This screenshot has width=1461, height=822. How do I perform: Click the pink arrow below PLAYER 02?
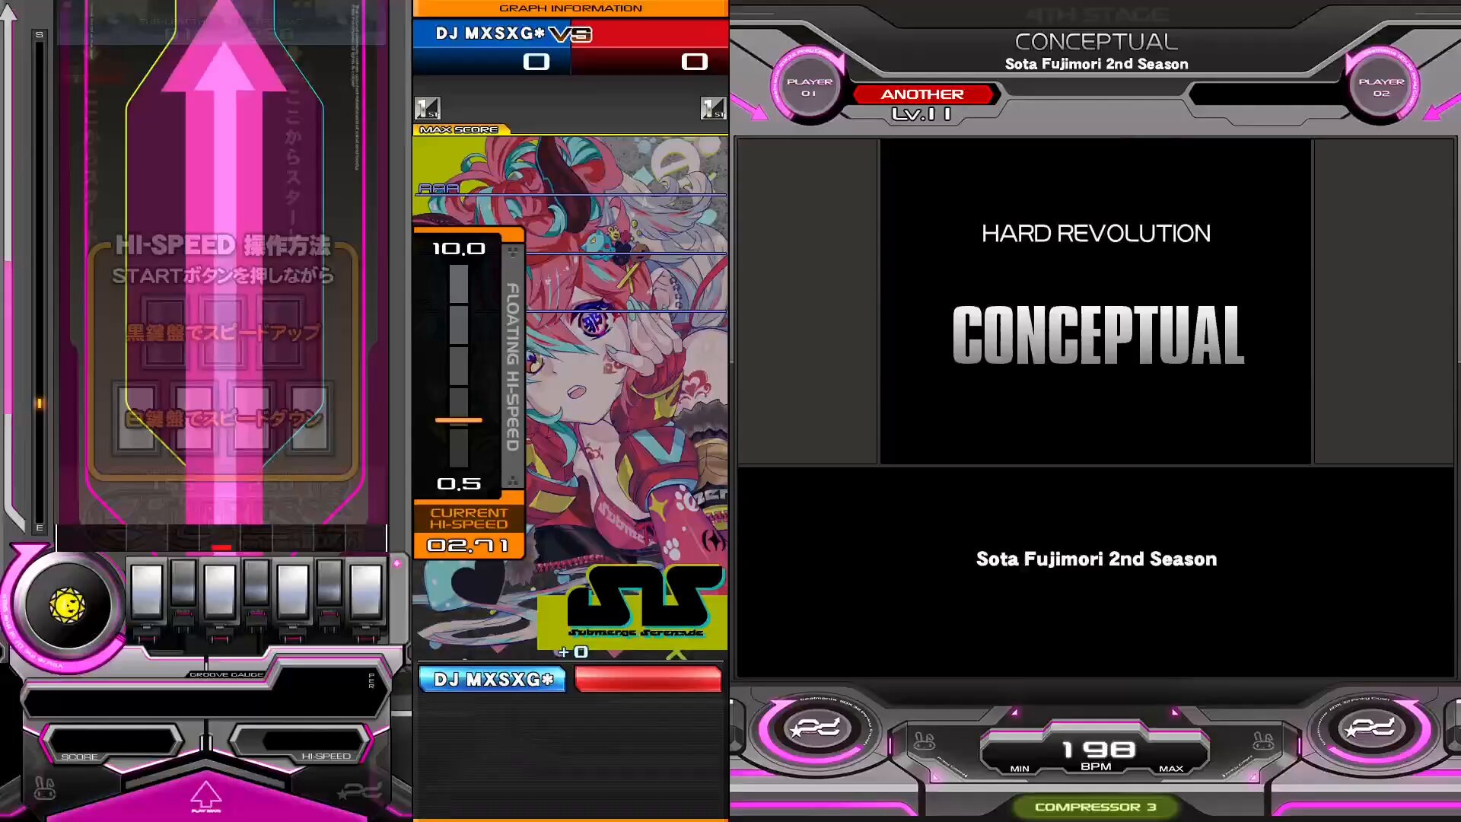1441,107
